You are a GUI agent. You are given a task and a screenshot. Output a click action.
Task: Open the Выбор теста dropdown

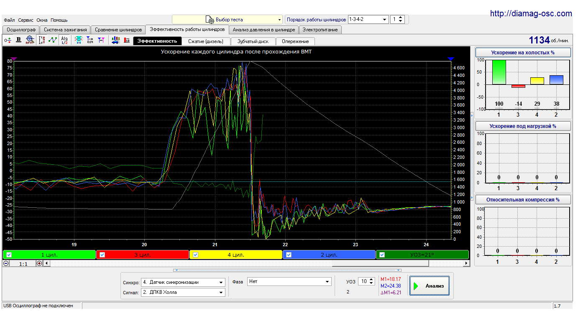(x=228, y=20)
